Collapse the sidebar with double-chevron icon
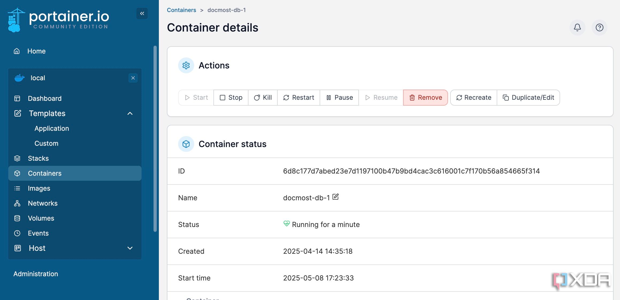 142,13
